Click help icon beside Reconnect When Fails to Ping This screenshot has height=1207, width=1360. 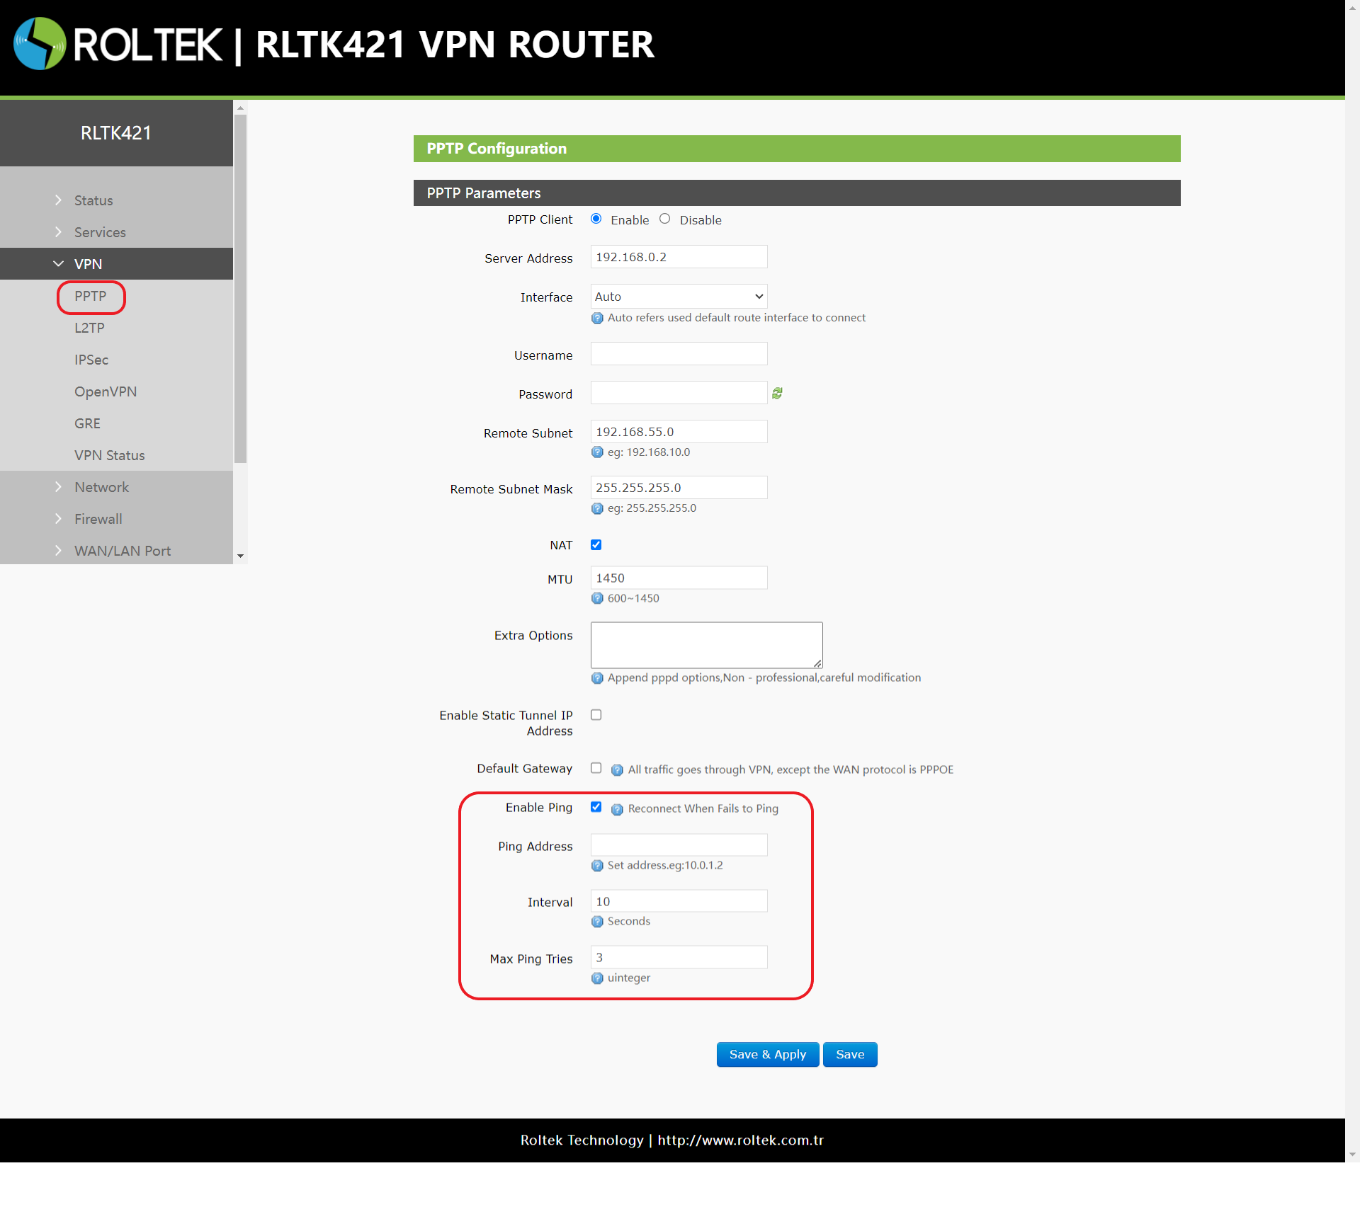[617, 809]
